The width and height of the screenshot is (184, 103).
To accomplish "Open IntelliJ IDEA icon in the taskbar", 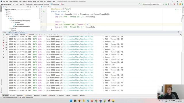I will click(101, 101).
